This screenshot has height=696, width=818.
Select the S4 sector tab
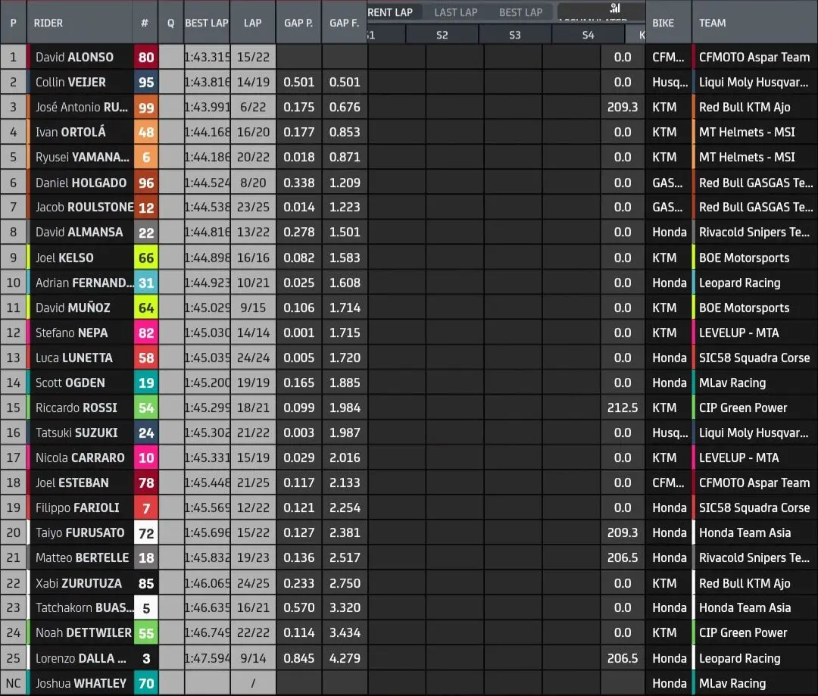589,34
